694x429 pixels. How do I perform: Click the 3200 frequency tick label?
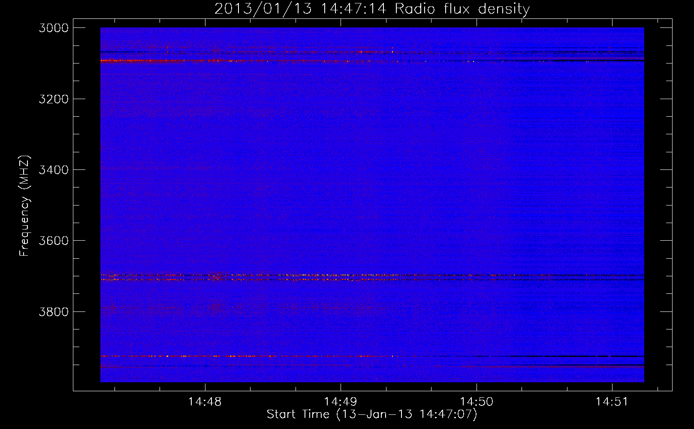pyautogui.click(x=54, y=99)
